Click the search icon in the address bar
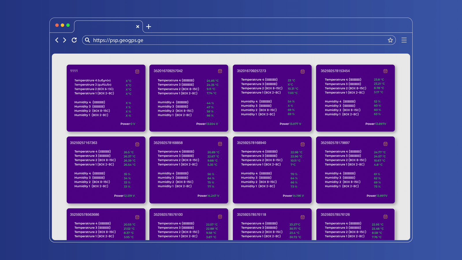The height and width of the screenshot is (260, 462). coord(87,40)
